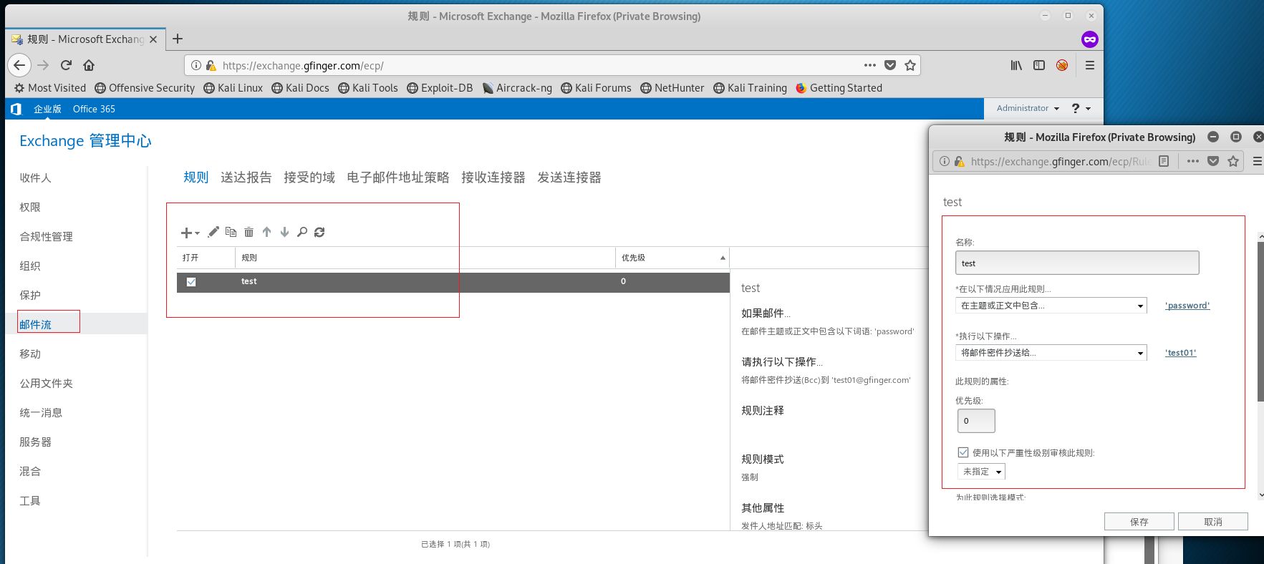
Task: Toggle audit rule with severity level checkbox
Action: point(963,452)
